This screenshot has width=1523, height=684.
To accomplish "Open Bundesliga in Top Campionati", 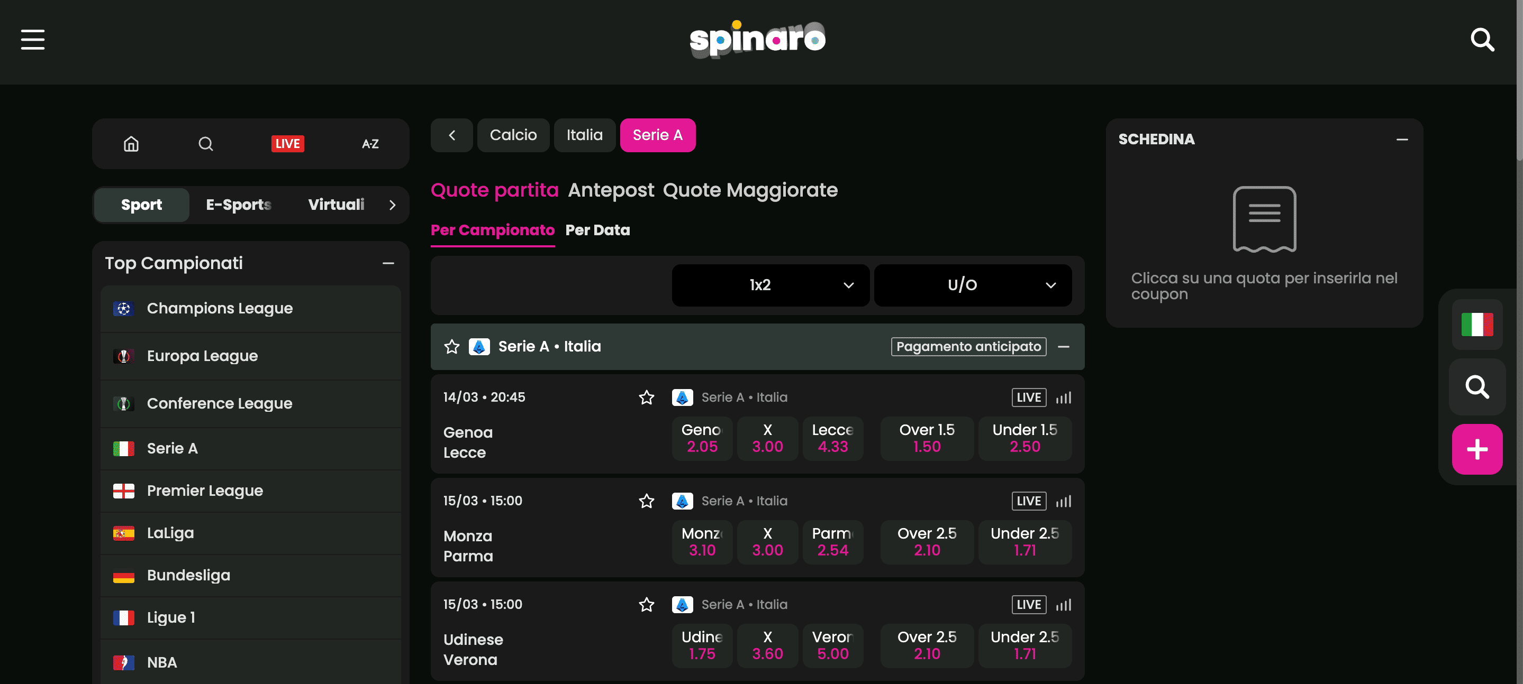I will pyautogui.click(x=251, y=576).
